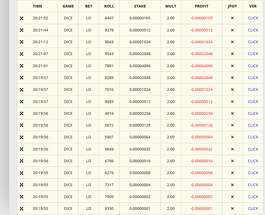Click the dice icon beside roll 8289
The width and height of the screenshot is (265, 215).
click(x=21, y=78)
